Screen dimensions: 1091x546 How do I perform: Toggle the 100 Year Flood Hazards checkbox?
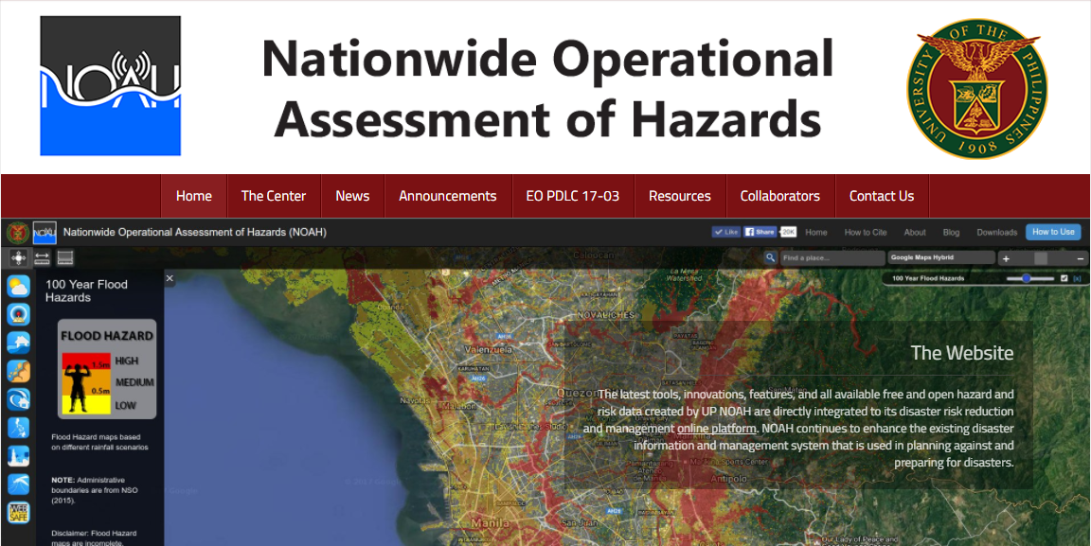click(1064, 278)
